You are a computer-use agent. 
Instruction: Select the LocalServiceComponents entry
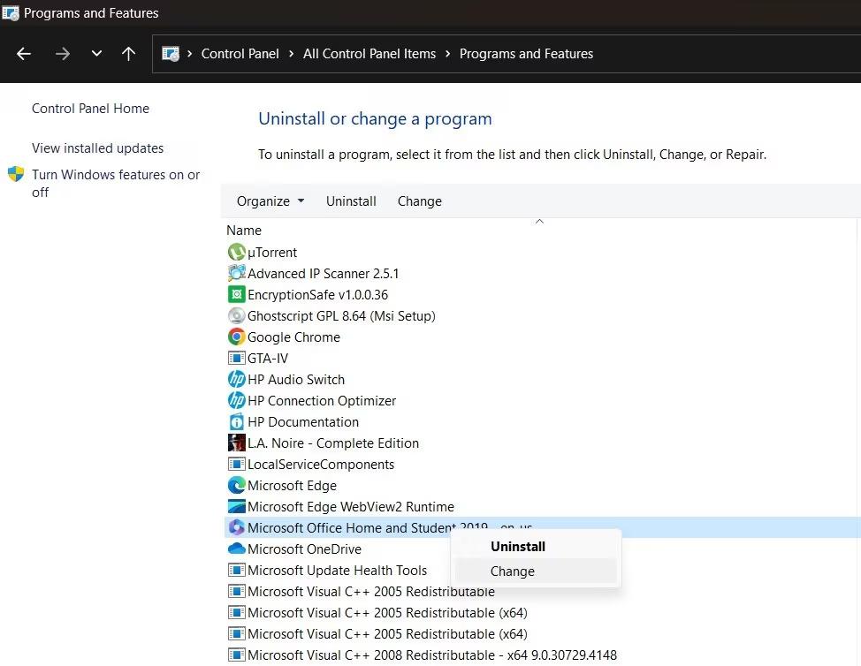pyautogui.click(x=321, y=464)
